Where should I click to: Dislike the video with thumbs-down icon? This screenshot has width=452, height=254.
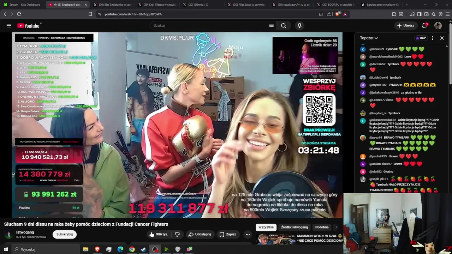[177, 234]
